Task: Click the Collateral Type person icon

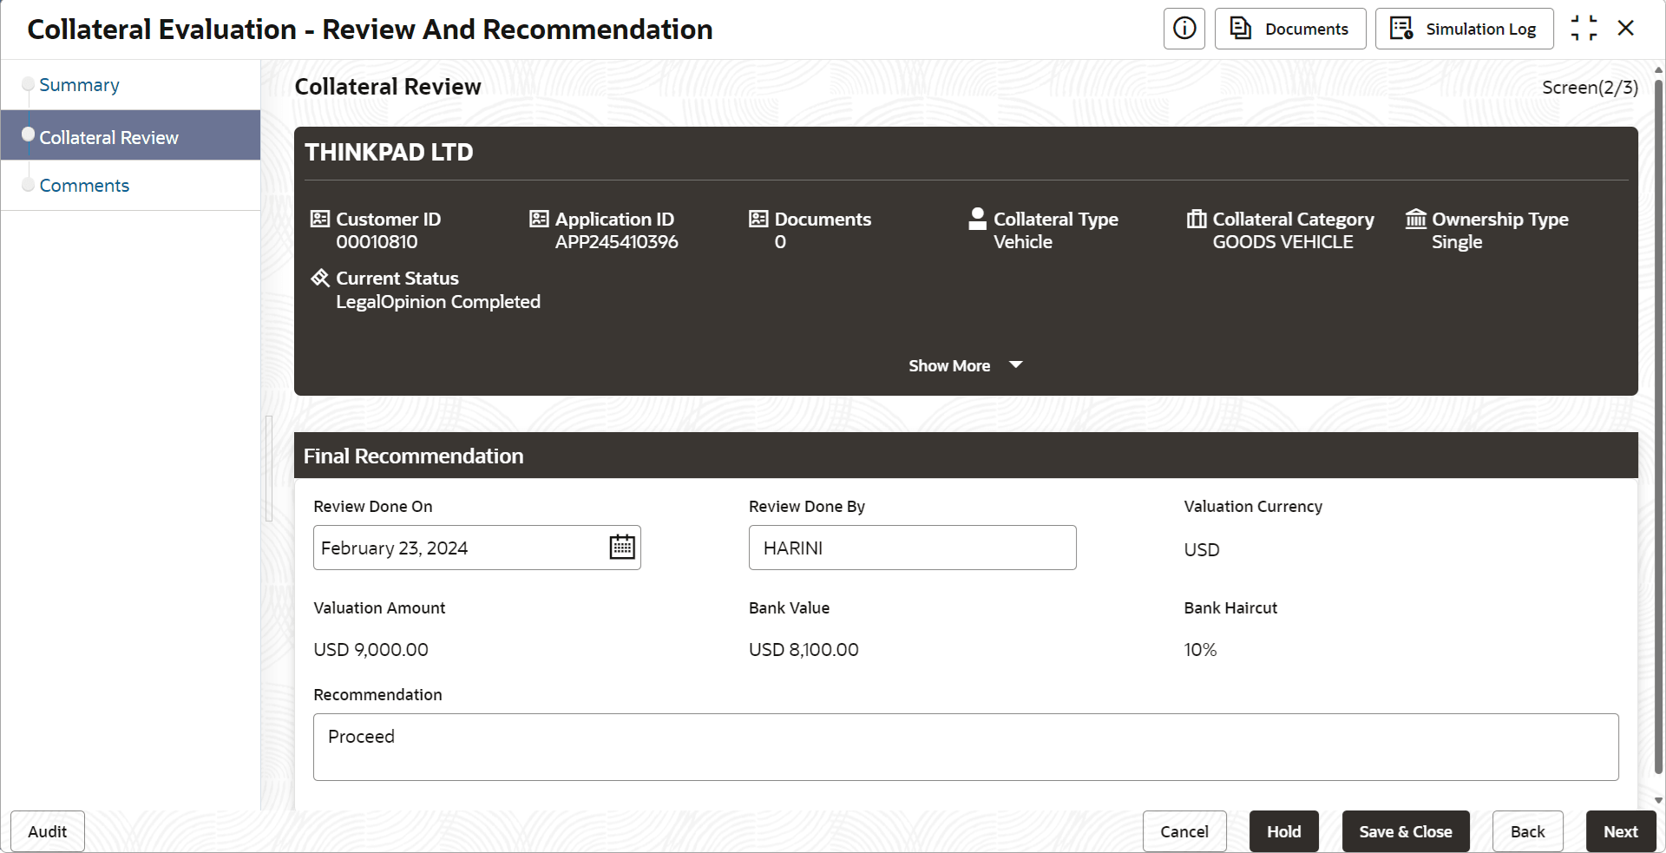Action: click(978, 219)
